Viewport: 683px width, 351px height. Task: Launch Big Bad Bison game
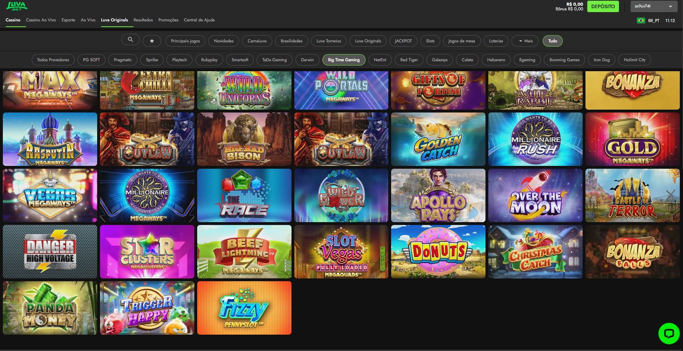click(244, 139)
